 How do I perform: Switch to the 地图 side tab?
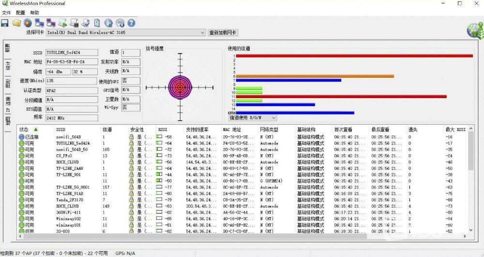8,121
